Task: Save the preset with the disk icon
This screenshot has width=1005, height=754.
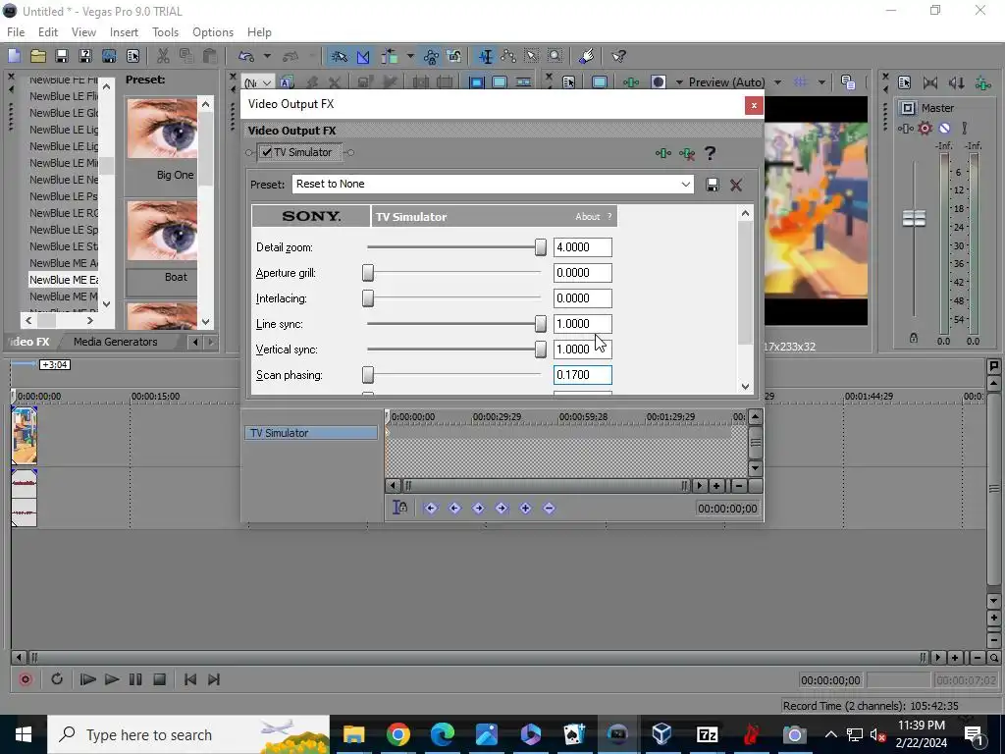Action: tap(713, 185)
